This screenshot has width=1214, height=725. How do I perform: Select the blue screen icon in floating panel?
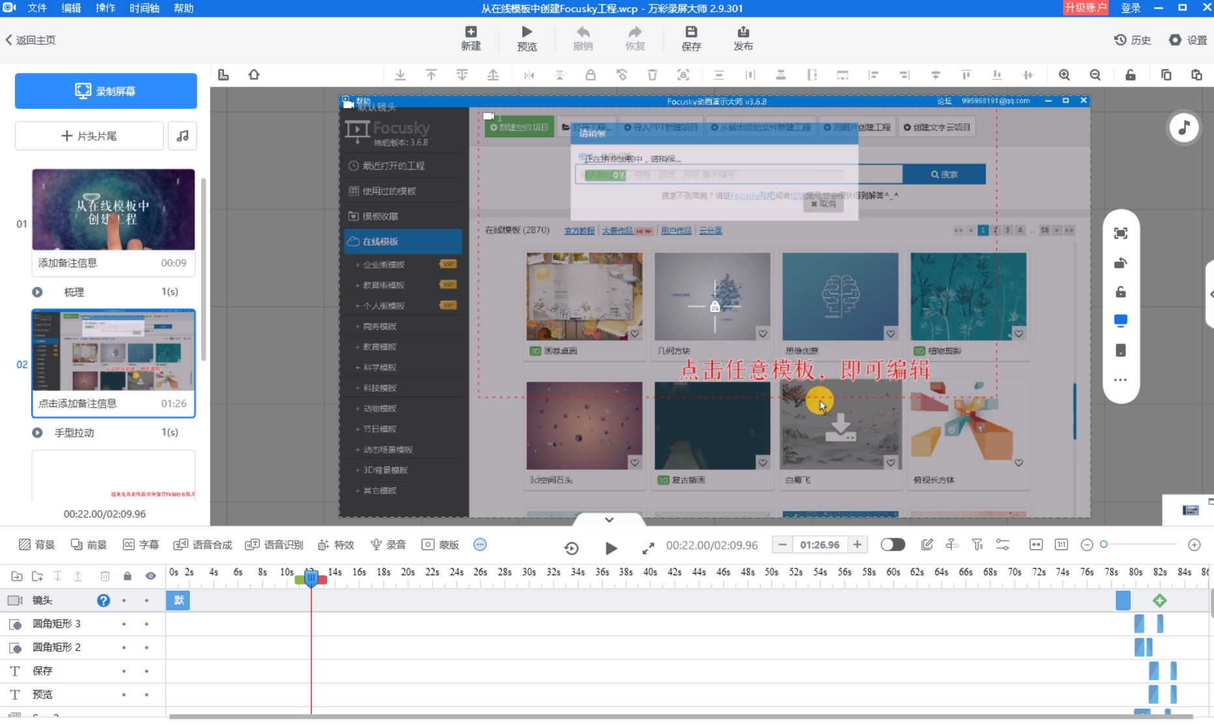[x=1120, y=321]
